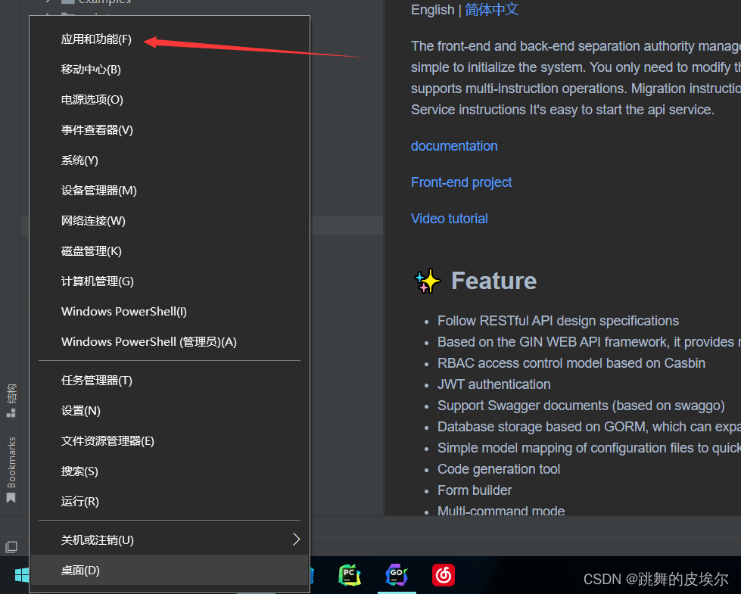Switch README to 简体中文
Screen dimensions: 741x594
point(491,9)
